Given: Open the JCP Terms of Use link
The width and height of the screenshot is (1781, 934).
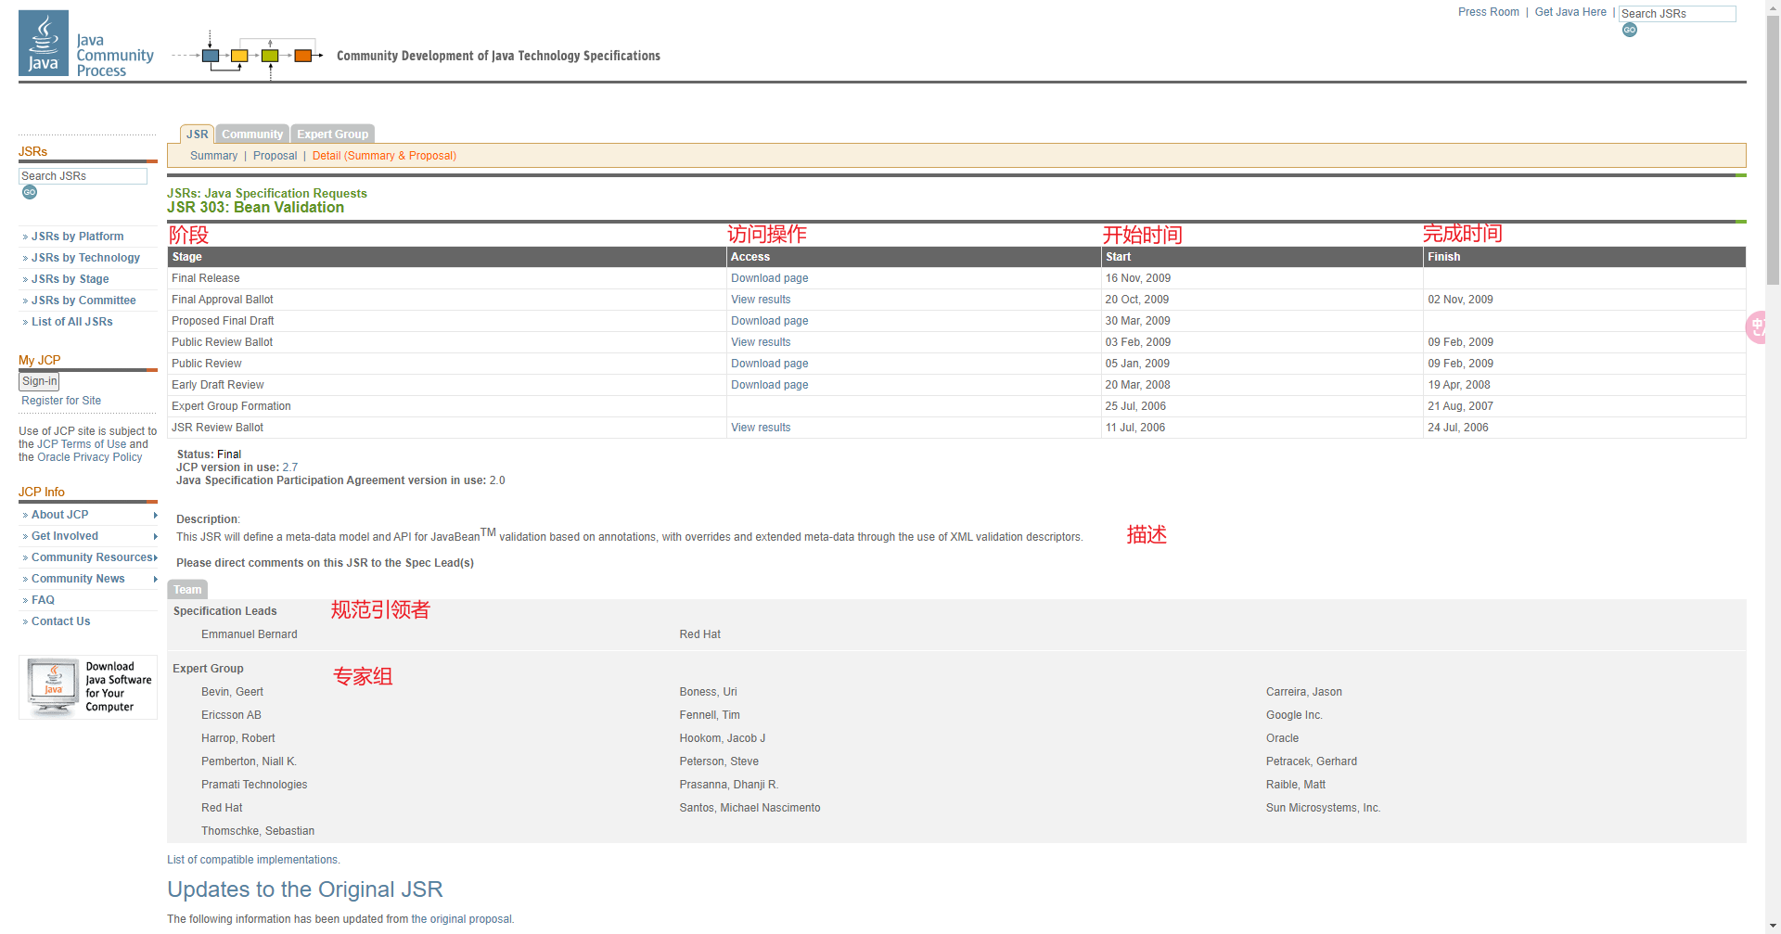Looking at the screenshot, I should pos(82,444).
